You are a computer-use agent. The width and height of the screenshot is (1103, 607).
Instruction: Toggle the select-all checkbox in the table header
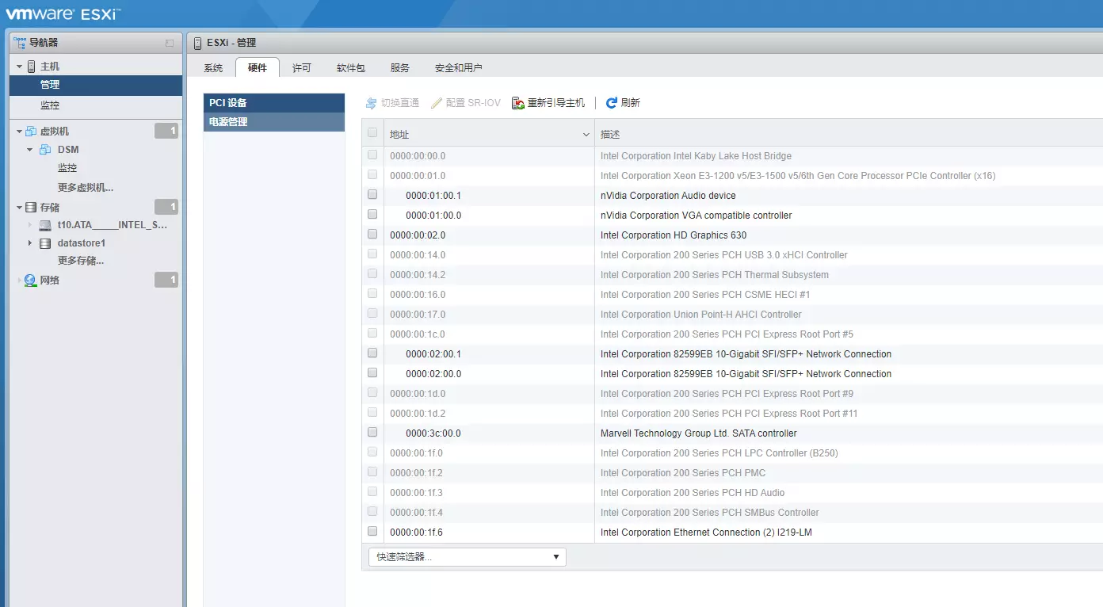coord(372,133)
